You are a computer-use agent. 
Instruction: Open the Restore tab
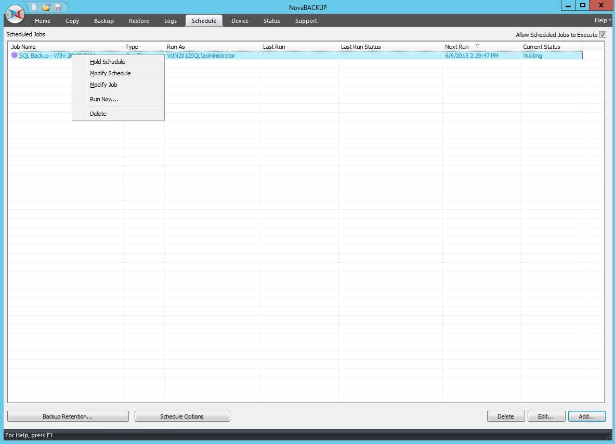139,21
